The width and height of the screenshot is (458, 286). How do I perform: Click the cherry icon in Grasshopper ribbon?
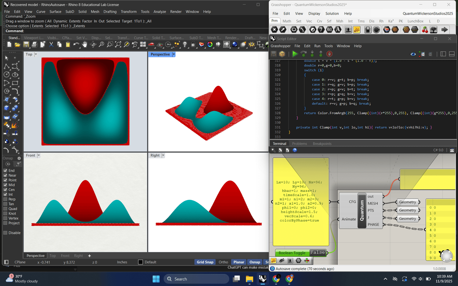424,30
